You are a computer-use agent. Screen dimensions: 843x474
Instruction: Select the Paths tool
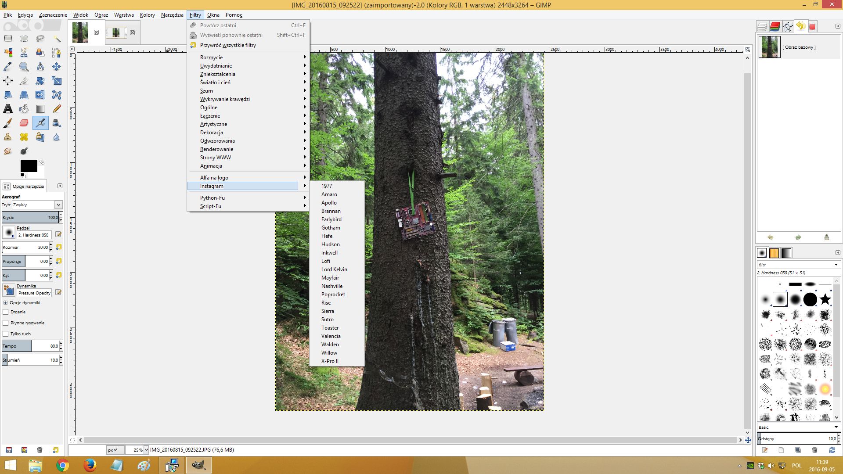(x=57, y=53)
